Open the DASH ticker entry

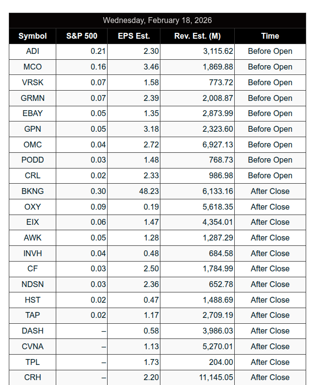click(33, 331)
